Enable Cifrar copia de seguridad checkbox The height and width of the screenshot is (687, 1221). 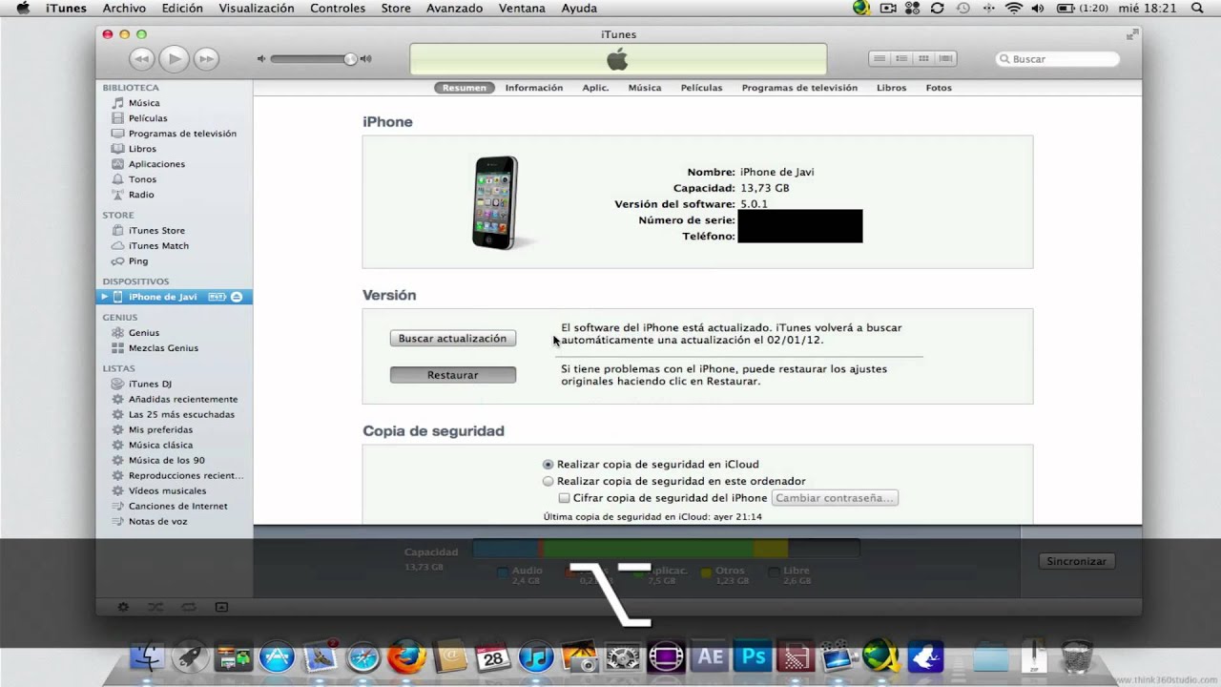[565, 498]
